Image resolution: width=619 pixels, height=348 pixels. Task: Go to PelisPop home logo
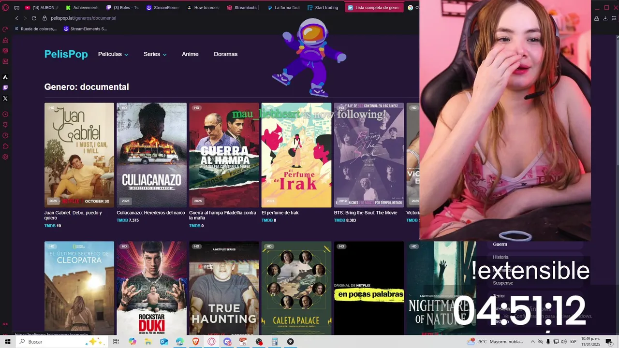pyautogui.click(x=66, y=54)
